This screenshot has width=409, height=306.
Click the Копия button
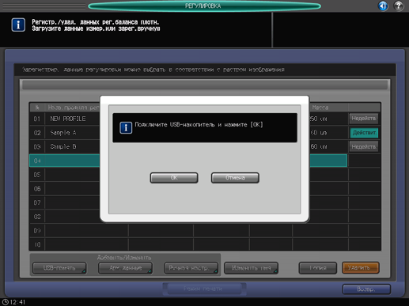pos(318,268)
